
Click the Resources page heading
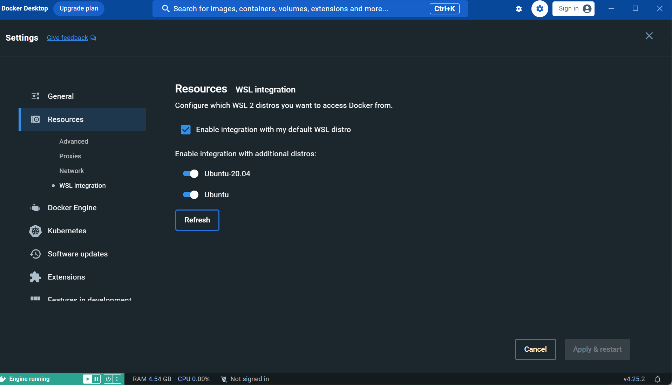point(201,89)
